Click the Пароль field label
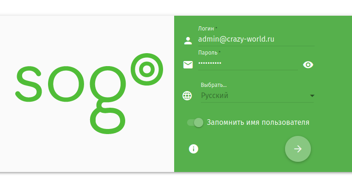The image size is (352, 184). tap(208, 53)
